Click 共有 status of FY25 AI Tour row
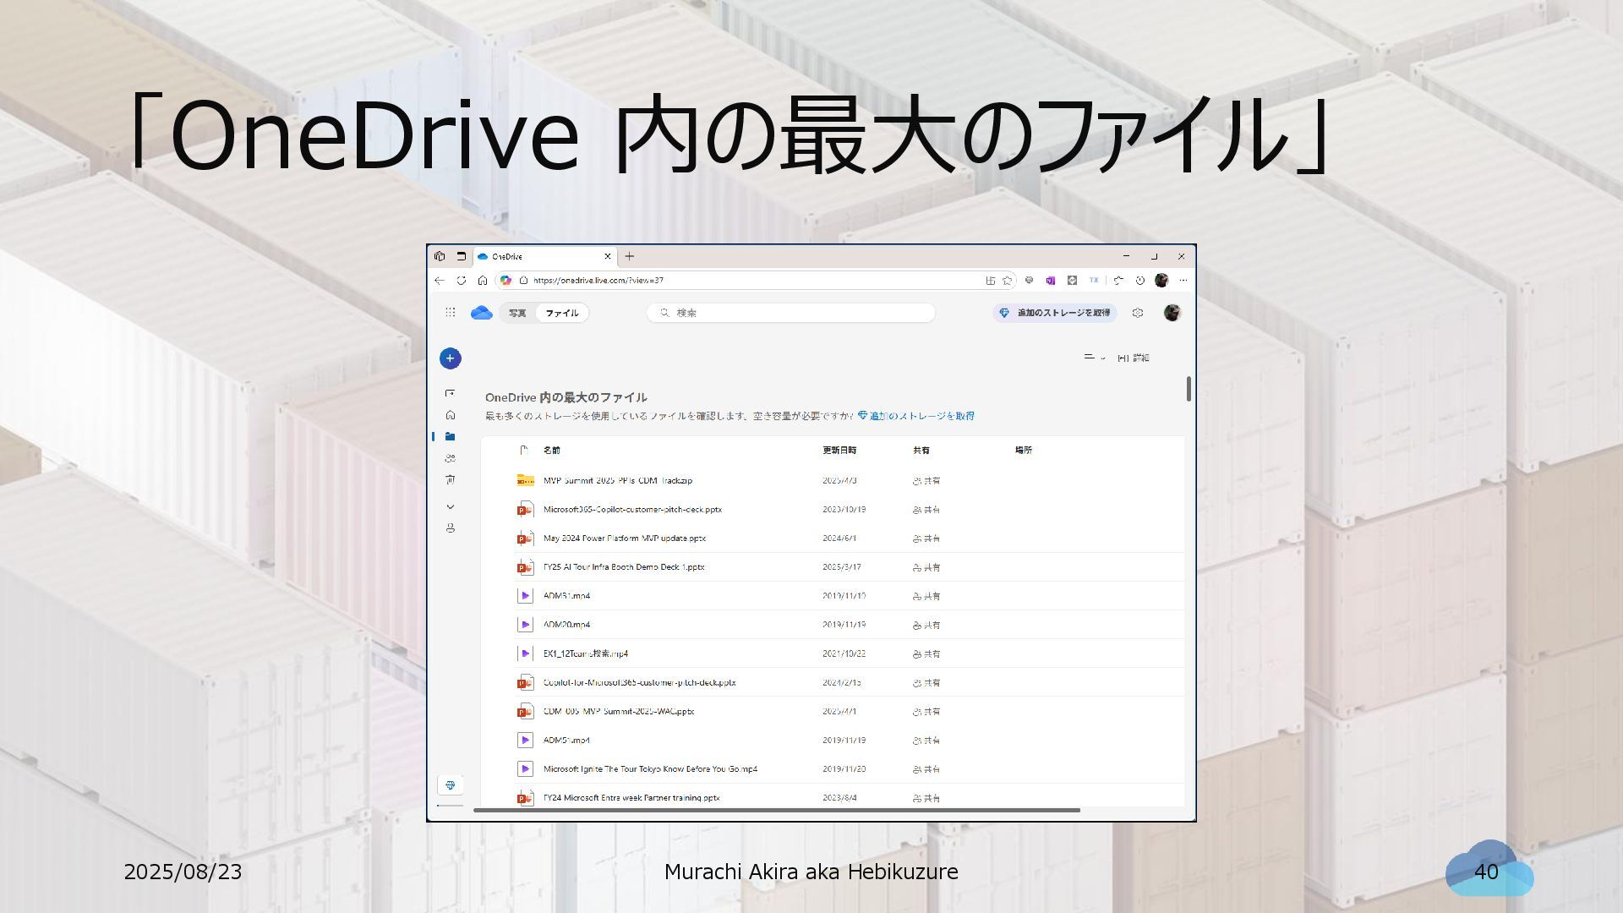This screenshot has width=1623, height=913. tap(926, 567)
